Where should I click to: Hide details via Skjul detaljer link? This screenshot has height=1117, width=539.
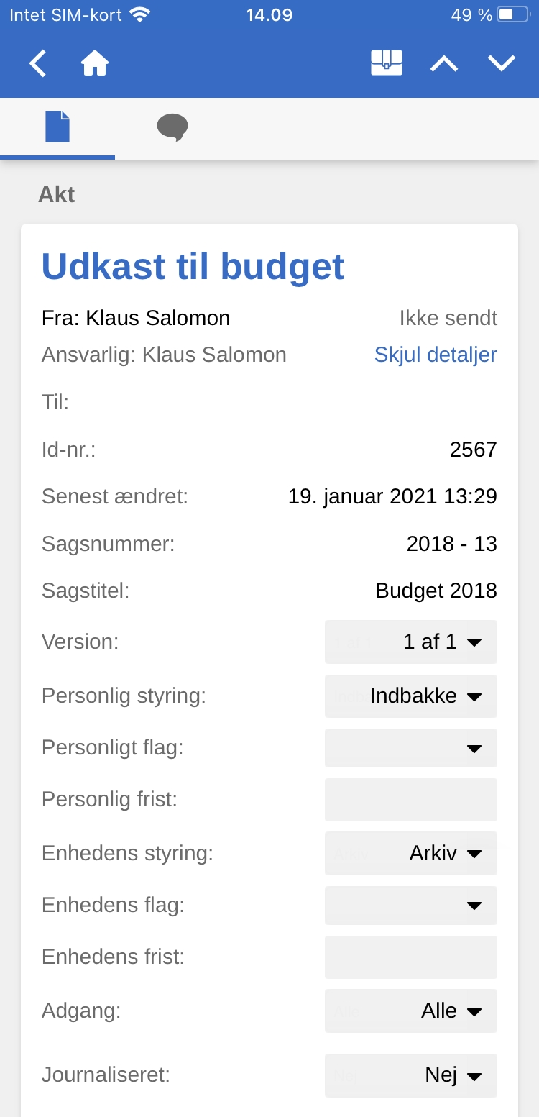click(436, 355)
